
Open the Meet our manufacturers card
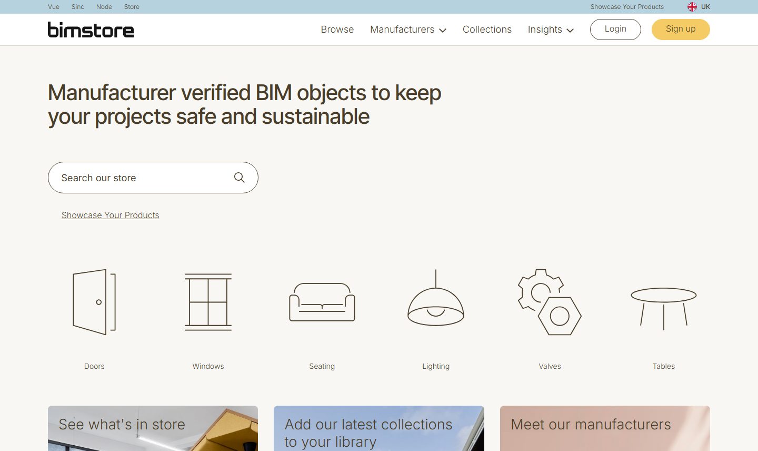pyautogui.click(x=605, y=428)
